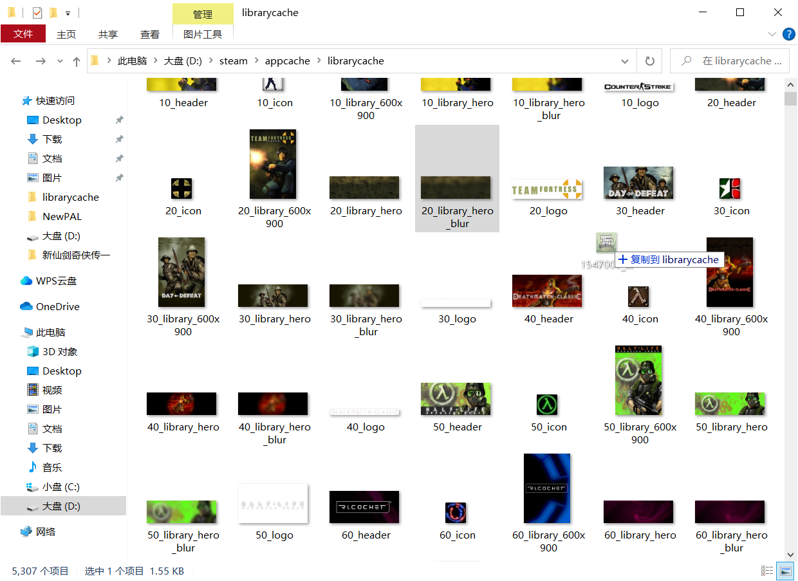Click the New folder quick access icon
The image size is (798, 581).
pos(53,12)
